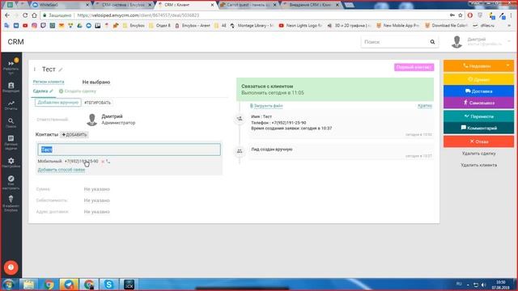The height and width of the screenshot is (291, 518).
Task: Click the pink 'Первый контакт' stage badge
Action: [x=414, y=67]
